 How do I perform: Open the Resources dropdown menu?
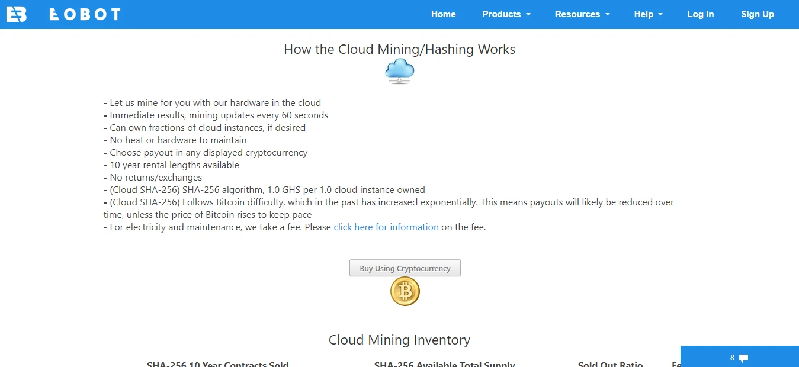582,14
